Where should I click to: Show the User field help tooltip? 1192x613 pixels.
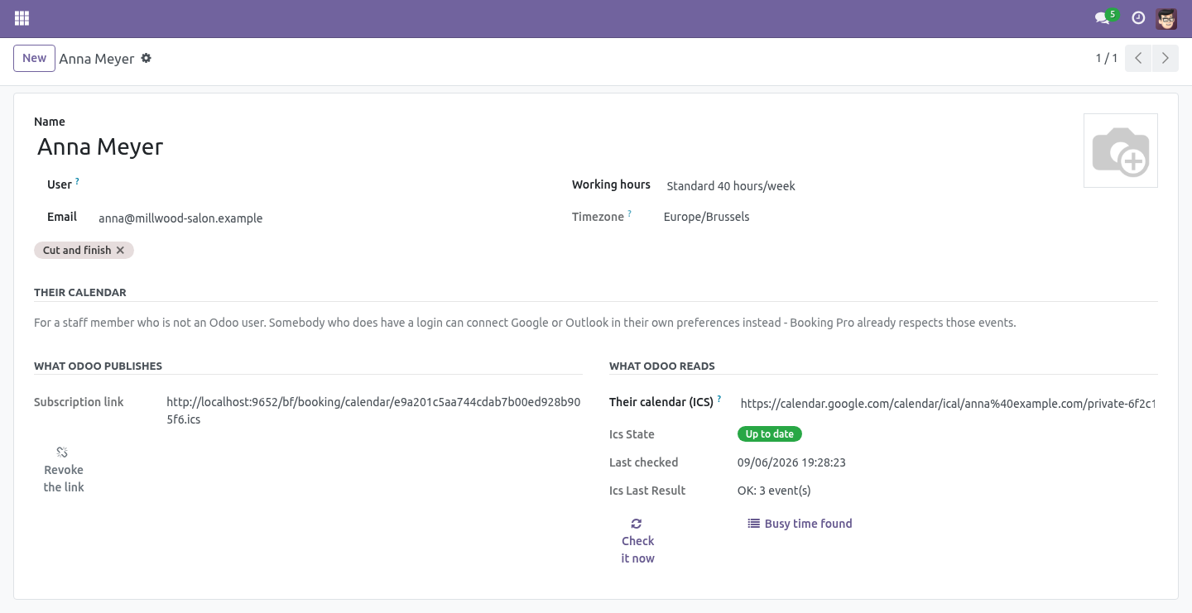pos(78,180)
